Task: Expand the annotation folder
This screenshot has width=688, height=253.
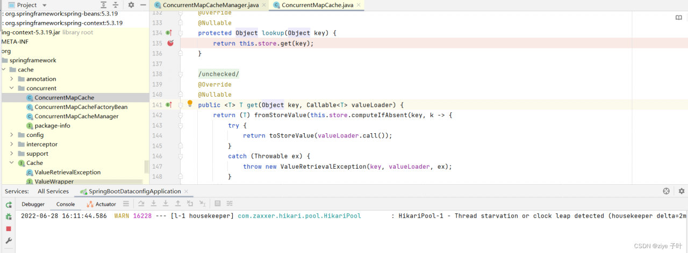Action: 12,79
